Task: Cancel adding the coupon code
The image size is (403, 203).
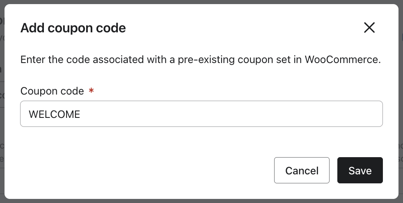Action: click(x=302, y=170)
